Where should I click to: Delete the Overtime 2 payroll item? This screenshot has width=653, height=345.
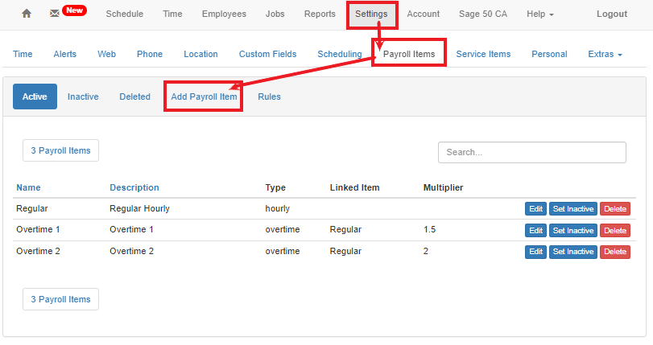point(615,252)
